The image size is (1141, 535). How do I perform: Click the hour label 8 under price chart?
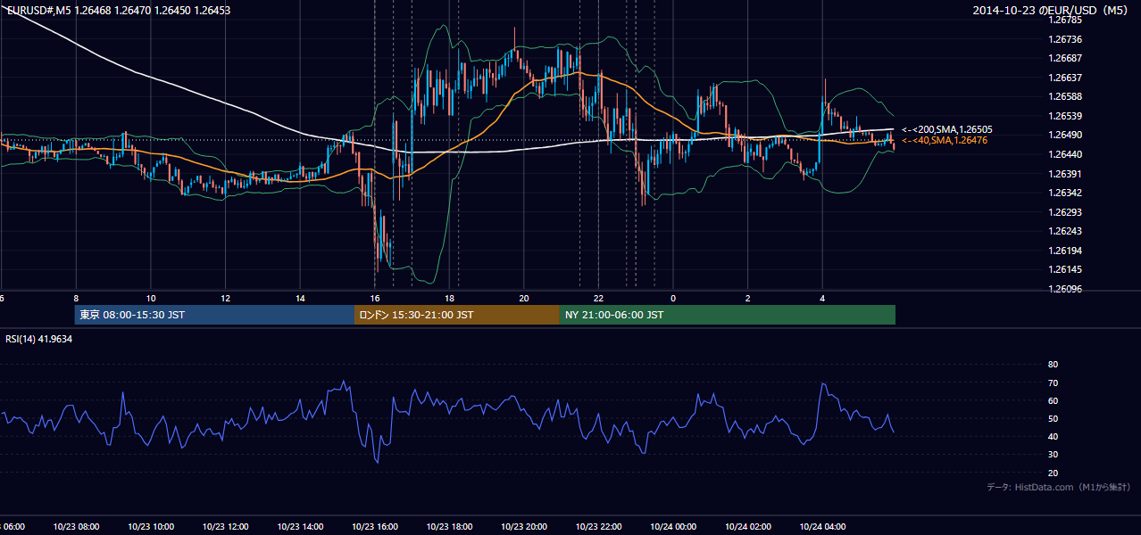point(76,298)
